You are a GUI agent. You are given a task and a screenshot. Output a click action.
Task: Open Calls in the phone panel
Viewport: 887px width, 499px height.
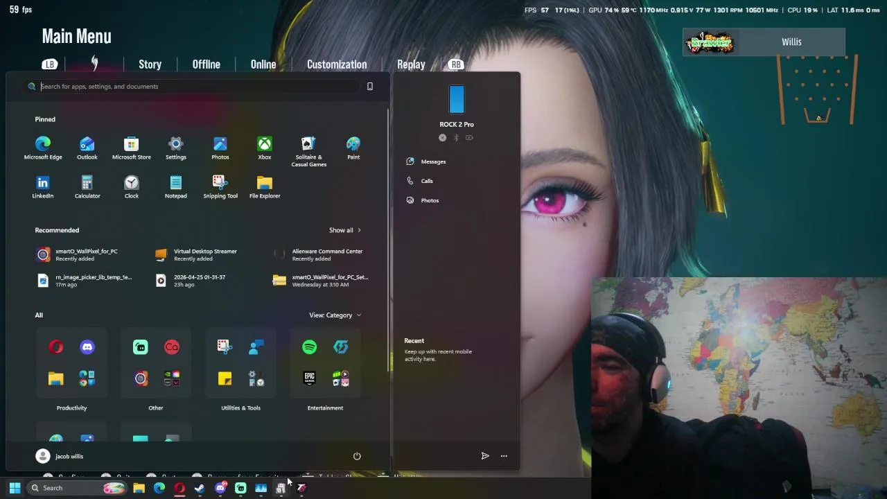419,181
